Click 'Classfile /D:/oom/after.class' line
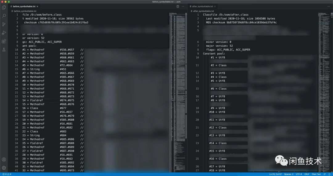Image resolution: width=333 pixels, height=176 pixels. pos(225,15)
